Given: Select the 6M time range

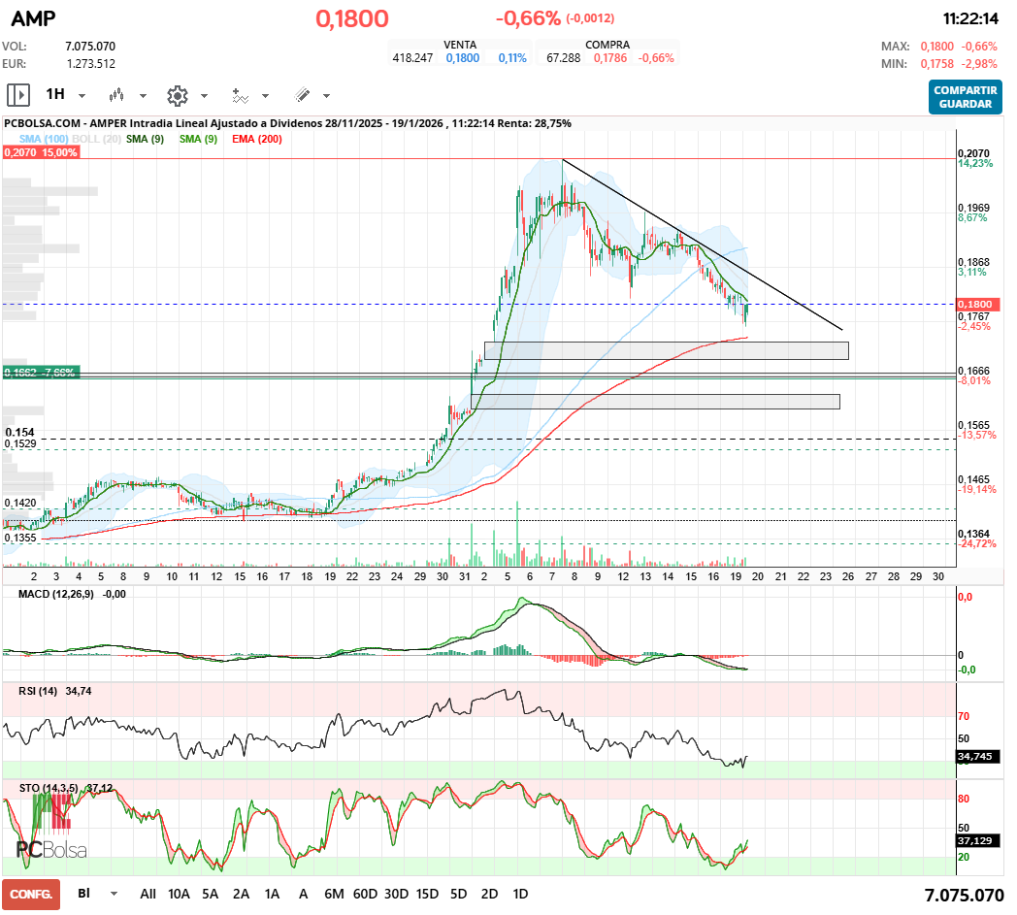Looking at the screenshot, I should (334, 894).
